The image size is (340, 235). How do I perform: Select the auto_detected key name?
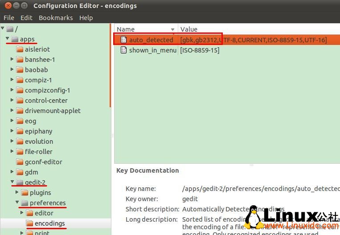click(151, 40)
